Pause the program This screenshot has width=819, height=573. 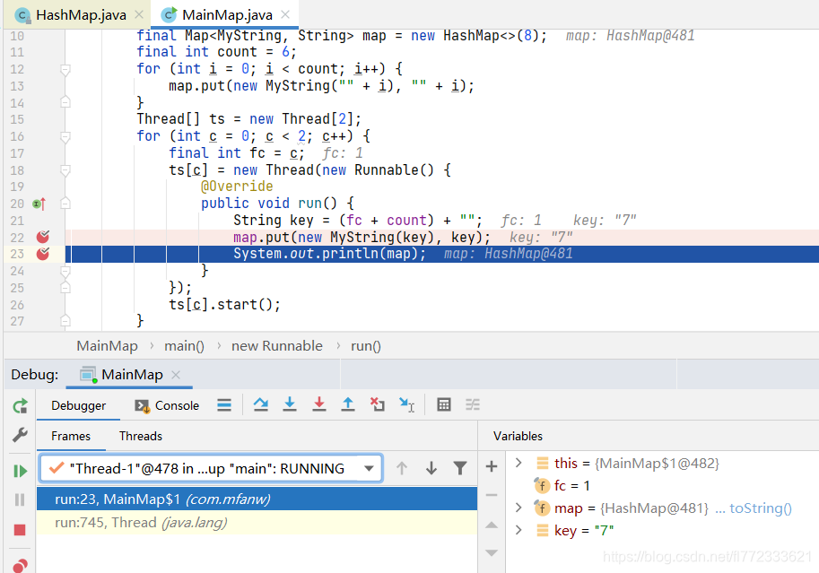pos(20,499)
